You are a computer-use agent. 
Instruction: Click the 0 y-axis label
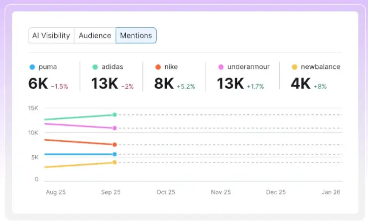pos(36,179)
